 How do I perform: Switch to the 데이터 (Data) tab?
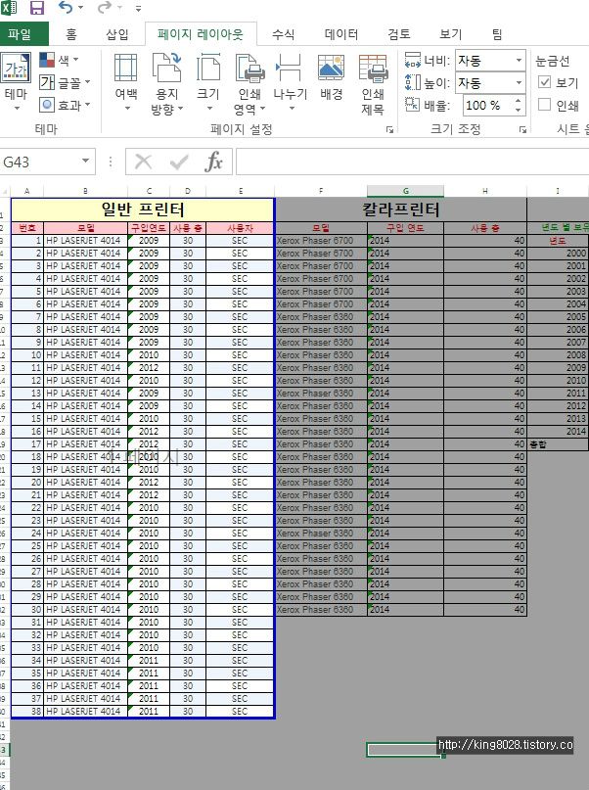(341, 33)
